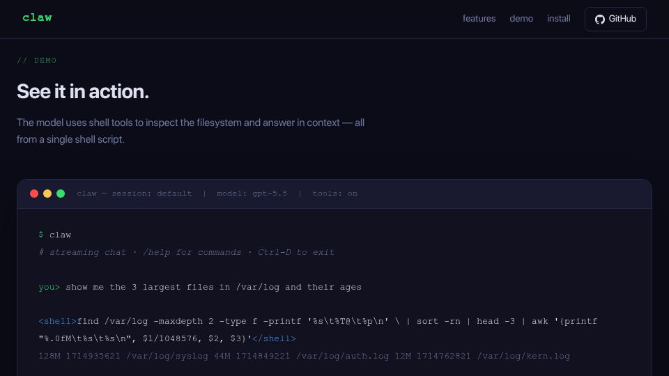Viewport: 669px width, 376px height.
Task: Click the '$ claw' command line
Action: coord(54,235)
